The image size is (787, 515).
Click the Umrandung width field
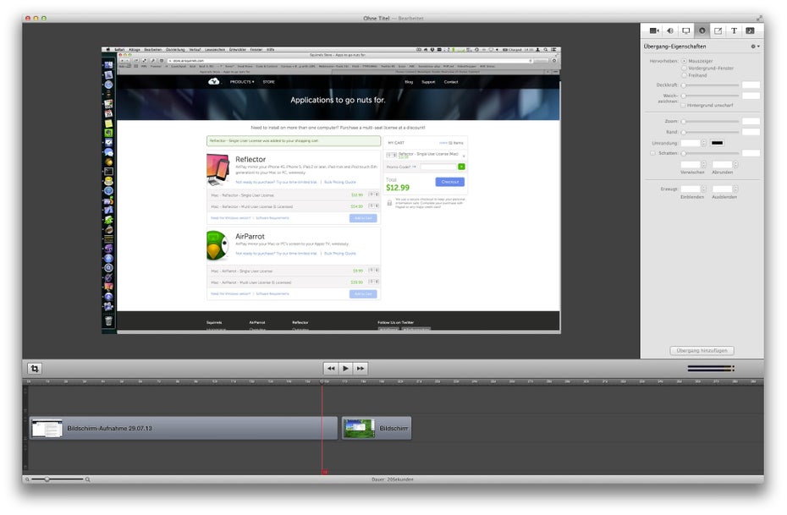point(691,143)
